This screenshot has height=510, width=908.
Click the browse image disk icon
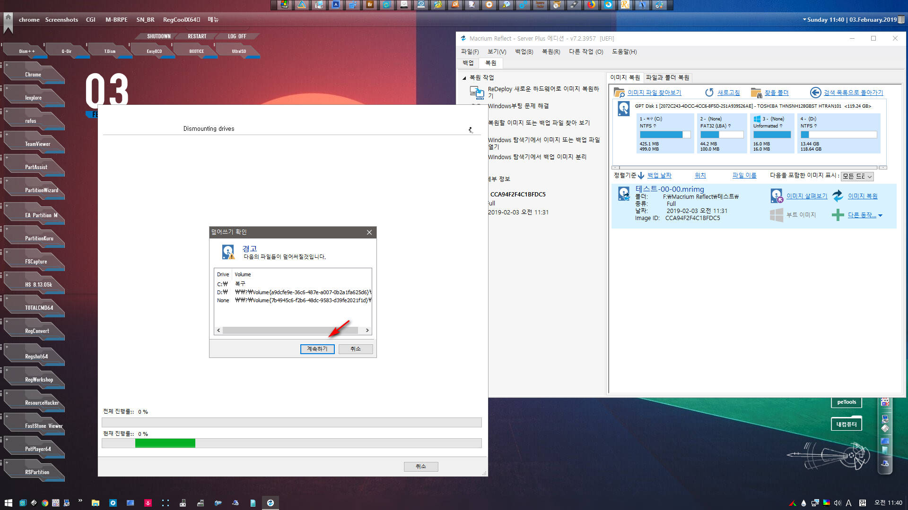click(777, 195)
